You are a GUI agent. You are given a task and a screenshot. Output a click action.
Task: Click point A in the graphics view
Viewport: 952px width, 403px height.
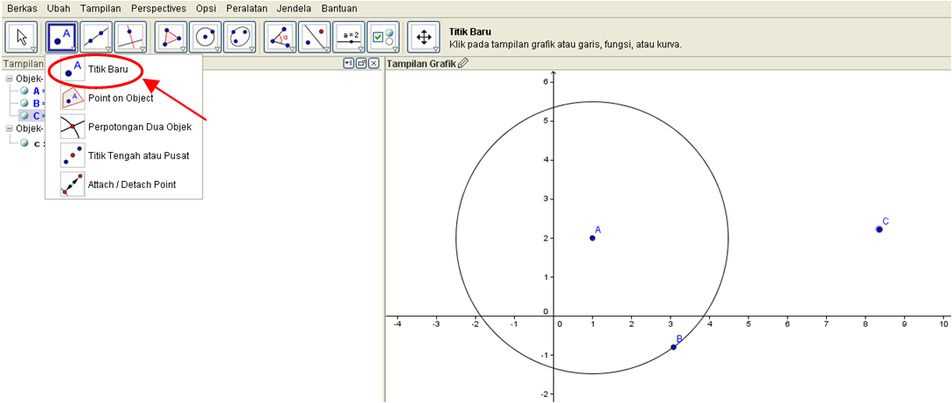click(593, 238)
